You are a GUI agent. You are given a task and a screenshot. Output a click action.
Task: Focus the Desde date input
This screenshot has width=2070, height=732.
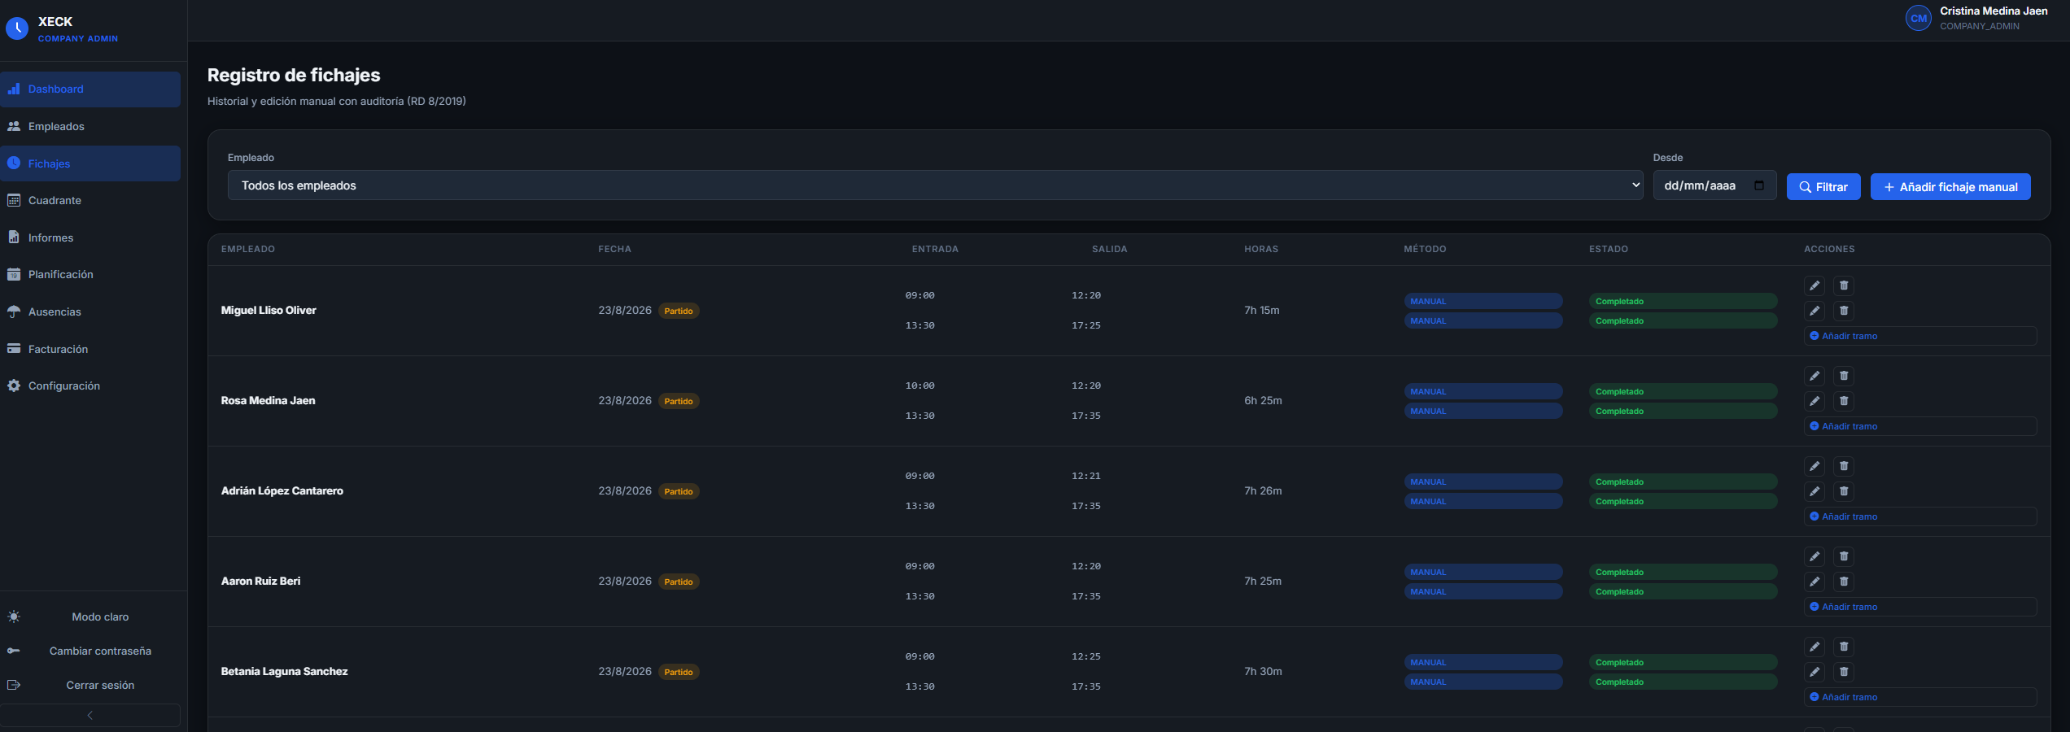[x=1715, y=185]
